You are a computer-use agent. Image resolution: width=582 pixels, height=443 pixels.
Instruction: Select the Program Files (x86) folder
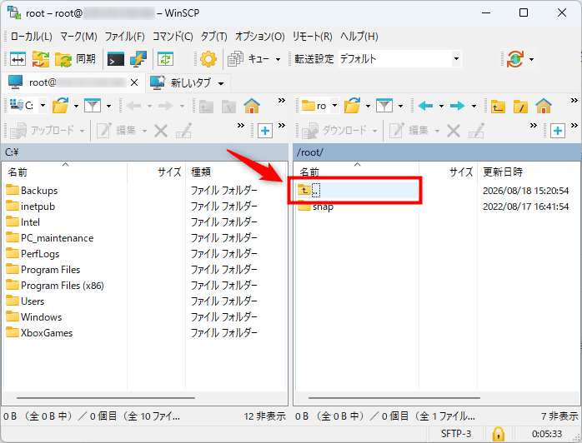pyautogui.click(x=55, y=286)
